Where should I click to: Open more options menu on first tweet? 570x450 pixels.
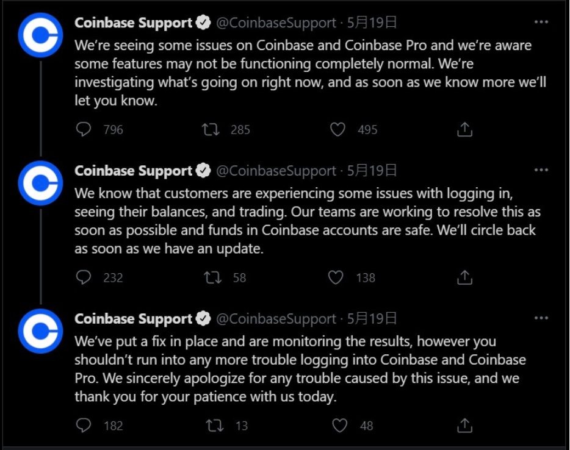[x=541, y=23]
